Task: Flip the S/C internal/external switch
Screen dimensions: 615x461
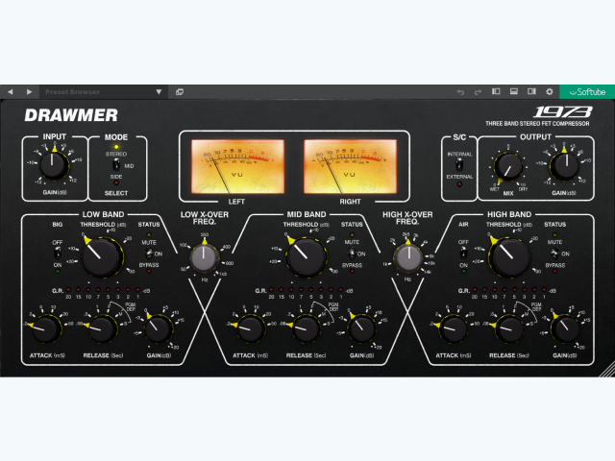Action: (459, 165)
